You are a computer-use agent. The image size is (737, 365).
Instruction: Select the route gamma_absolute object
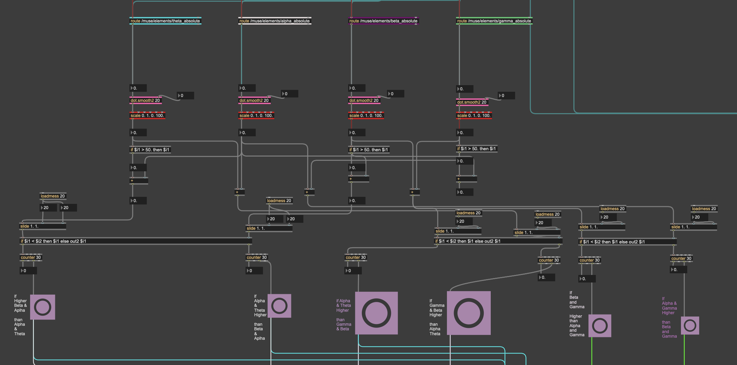tap(494, 21)
